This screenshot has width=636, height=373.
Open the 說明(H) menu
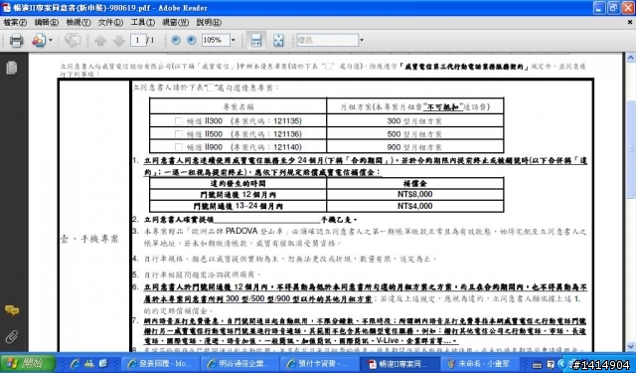pos(209,22)
